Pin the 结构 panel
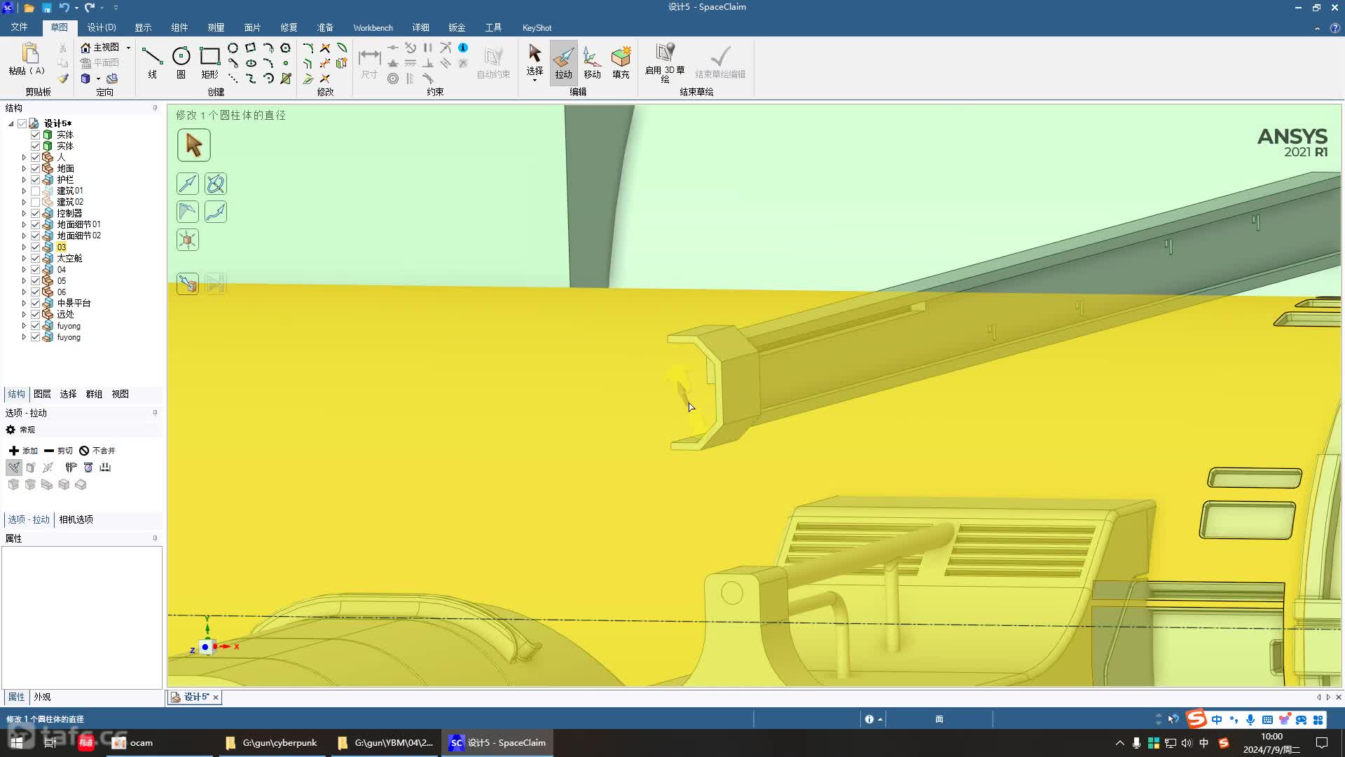The height and width of the screenshot is (757, 1345). (155, 108)
